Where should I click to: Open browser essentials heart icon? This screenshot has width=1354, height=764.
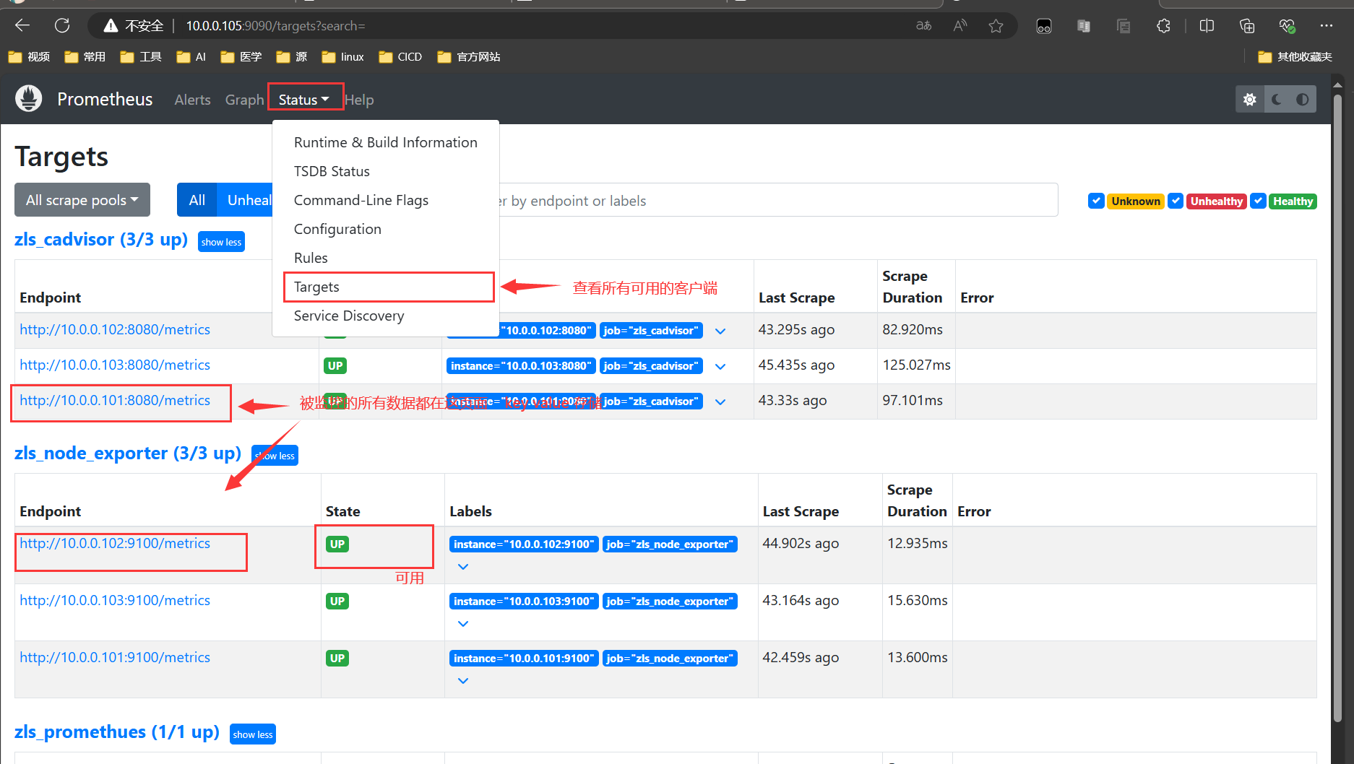pyautogui.click(x=1287, y=26)
